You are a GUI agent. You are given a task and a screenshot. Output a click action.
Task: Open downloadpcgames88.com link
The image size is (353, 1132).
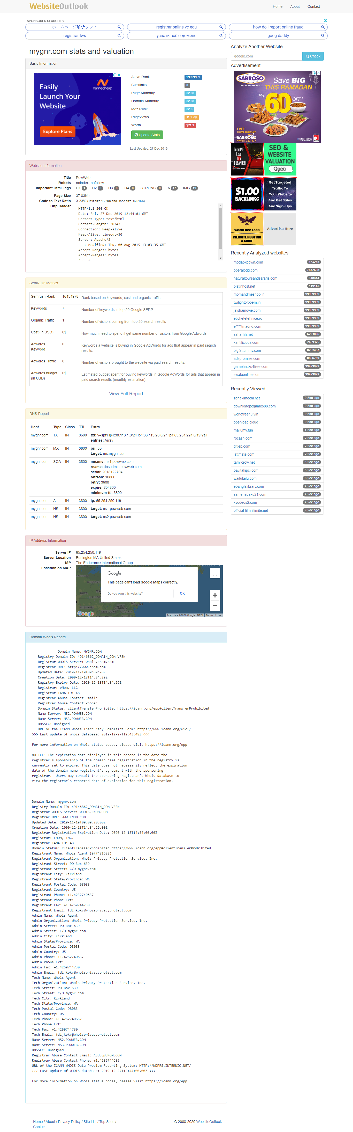[254, 406]
